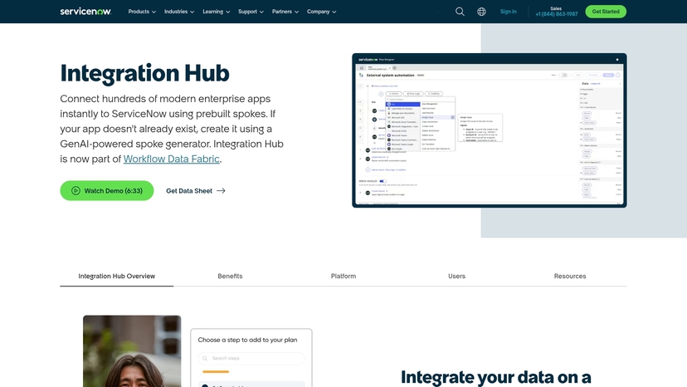Expand the Industries dropdown menu

(178, 12)
